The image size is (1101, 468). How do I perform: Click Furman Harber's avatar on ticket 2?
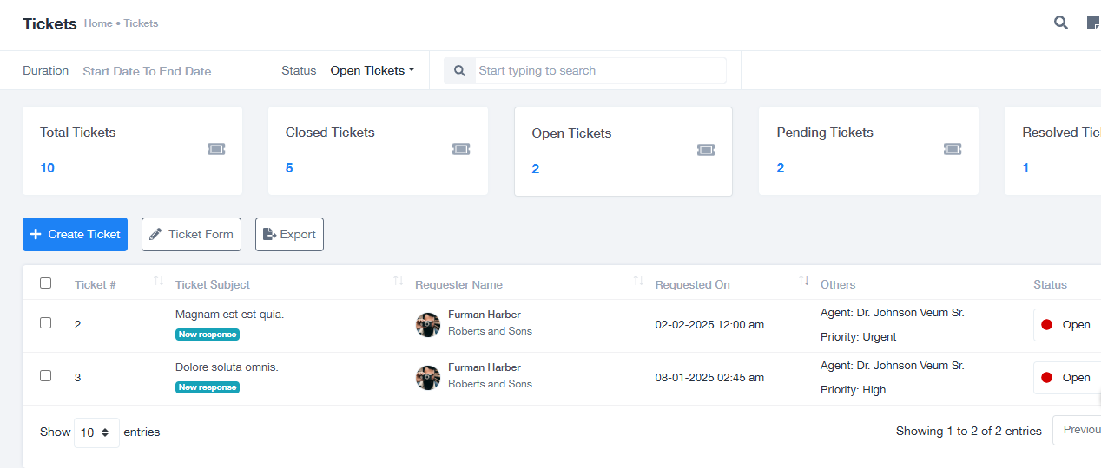point(428,325)
